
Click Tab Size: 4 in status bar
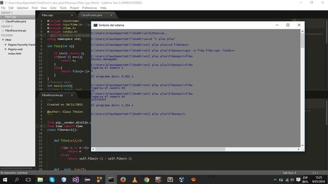pos(289,173)
